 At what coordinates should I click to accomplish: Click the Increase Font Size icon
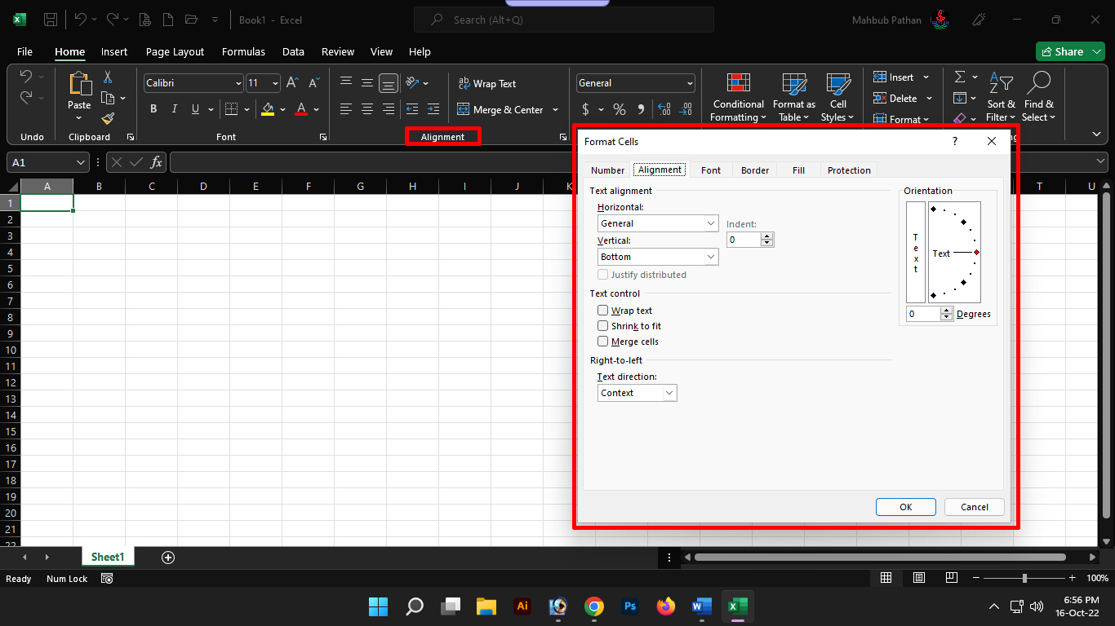pos(292,83)
